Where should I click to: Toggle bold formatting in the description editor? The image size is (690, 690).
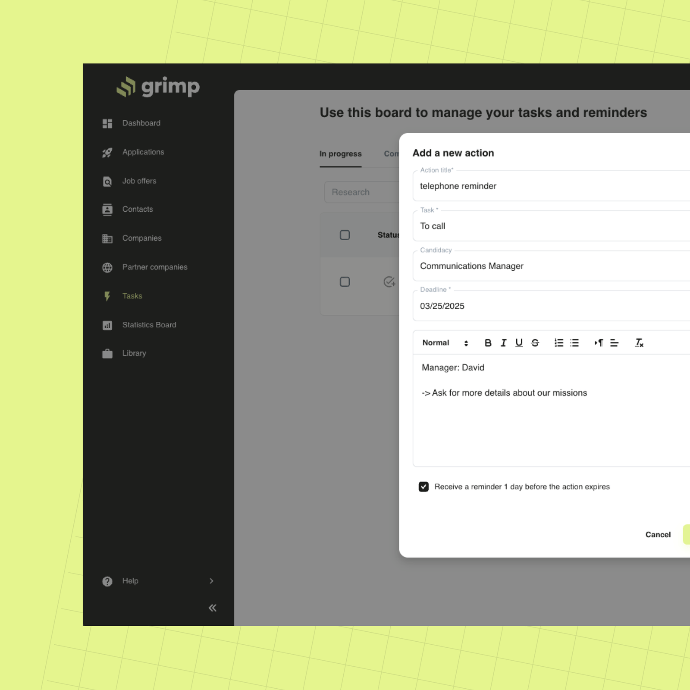pos(488,343)
